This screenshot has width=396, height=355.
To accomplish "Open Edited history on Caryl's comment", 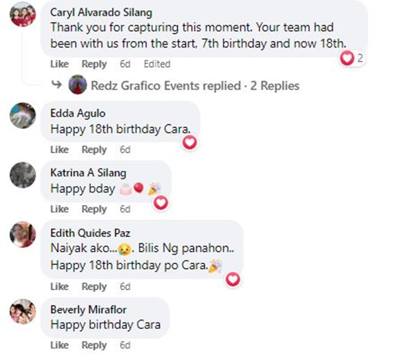I will click(157, 64).
